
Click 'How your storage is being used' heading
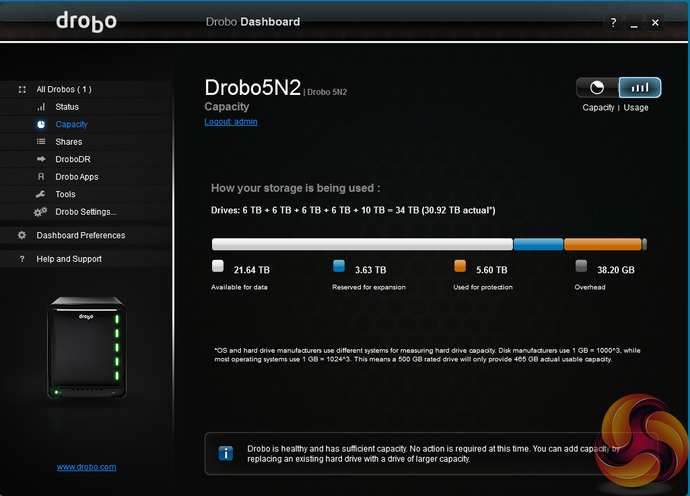[296, 188]
